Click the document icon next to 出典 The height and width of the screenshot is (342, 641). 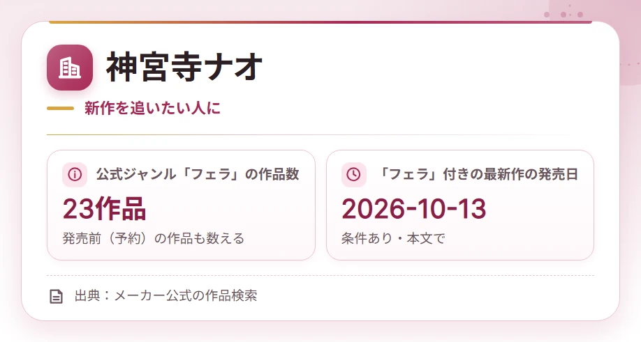(57, 296)
